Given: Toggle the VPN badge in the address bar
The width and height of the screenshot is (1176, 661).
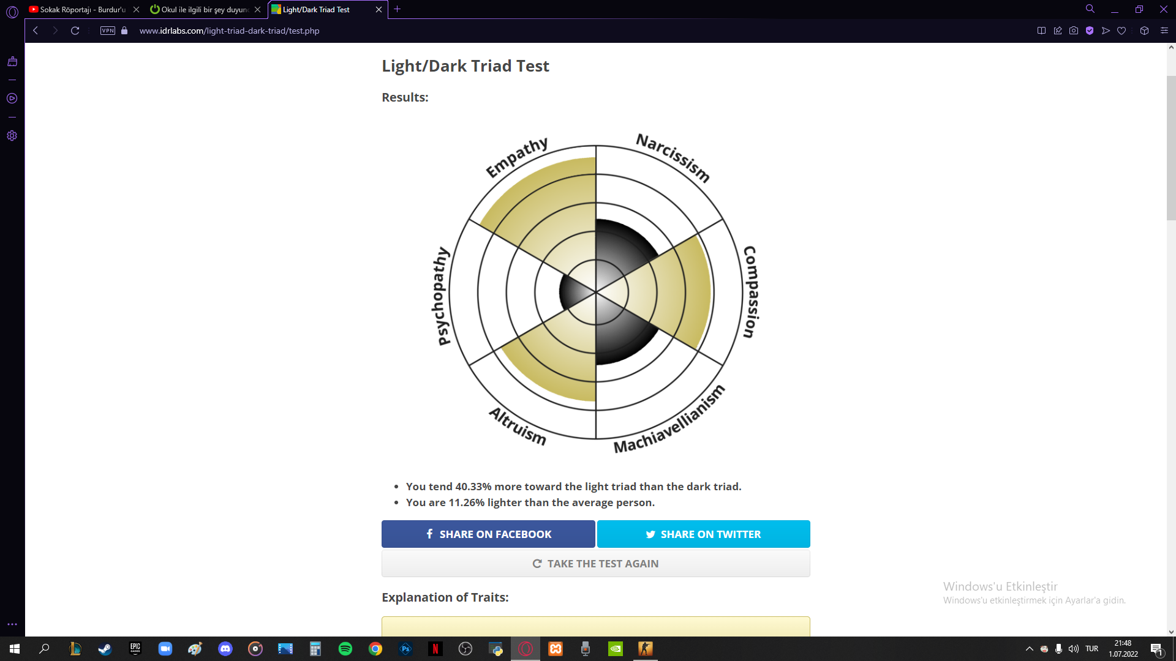Looking at the screenshot, I should pos(108,31).
